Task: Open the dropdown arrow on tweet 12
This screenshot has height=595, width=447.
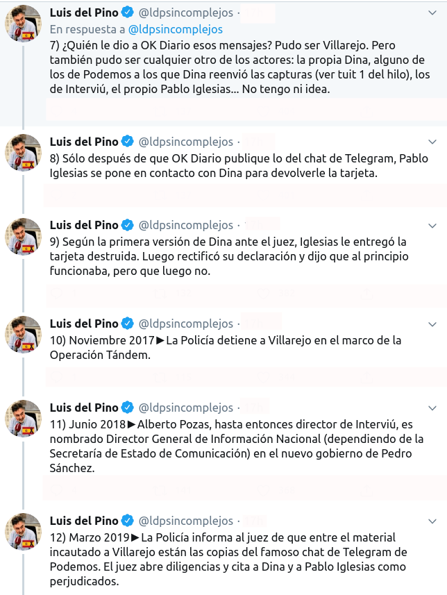Action: [433, 521]
